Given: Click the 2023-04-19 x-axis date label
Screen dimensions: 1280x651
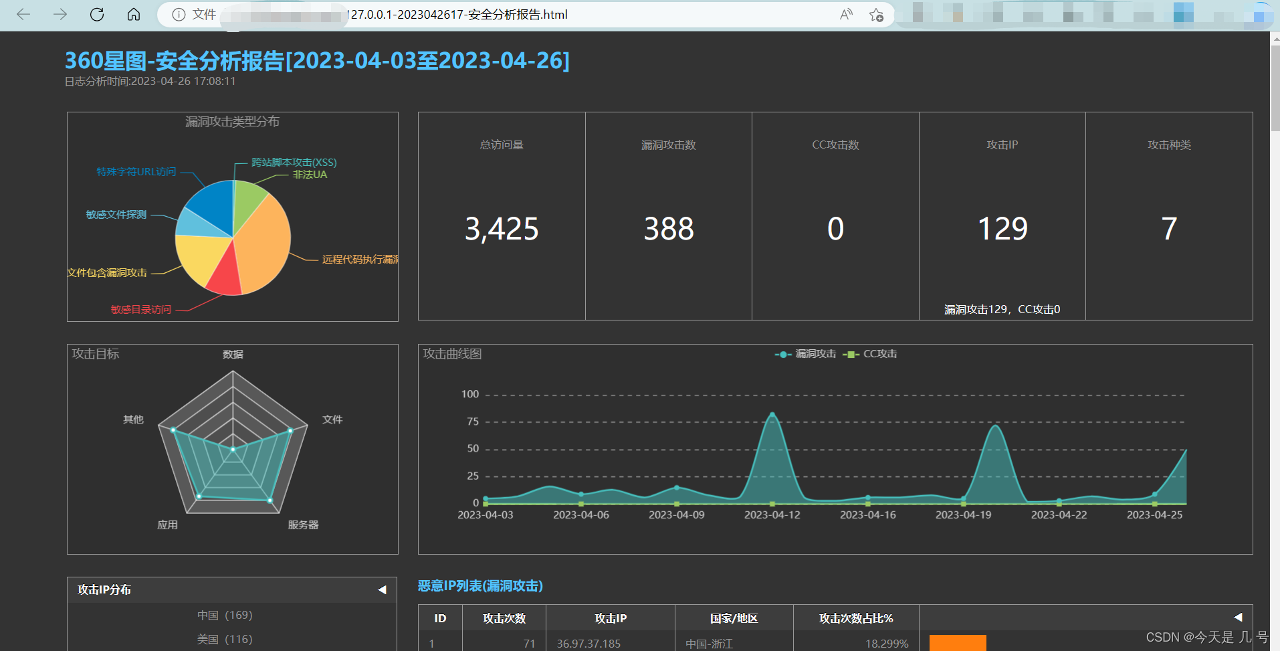Looking at the screenshot, I should (964, 515).
